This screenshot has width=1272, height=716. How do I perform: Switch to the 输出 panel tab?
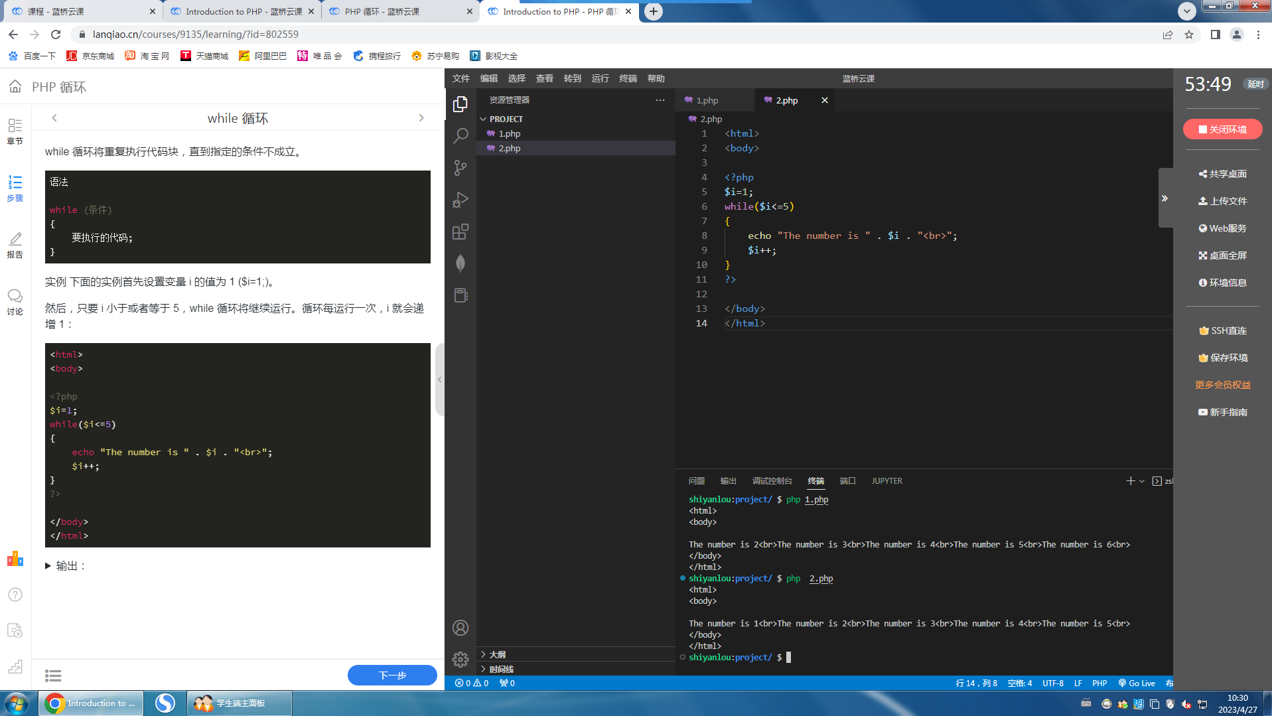729,481
